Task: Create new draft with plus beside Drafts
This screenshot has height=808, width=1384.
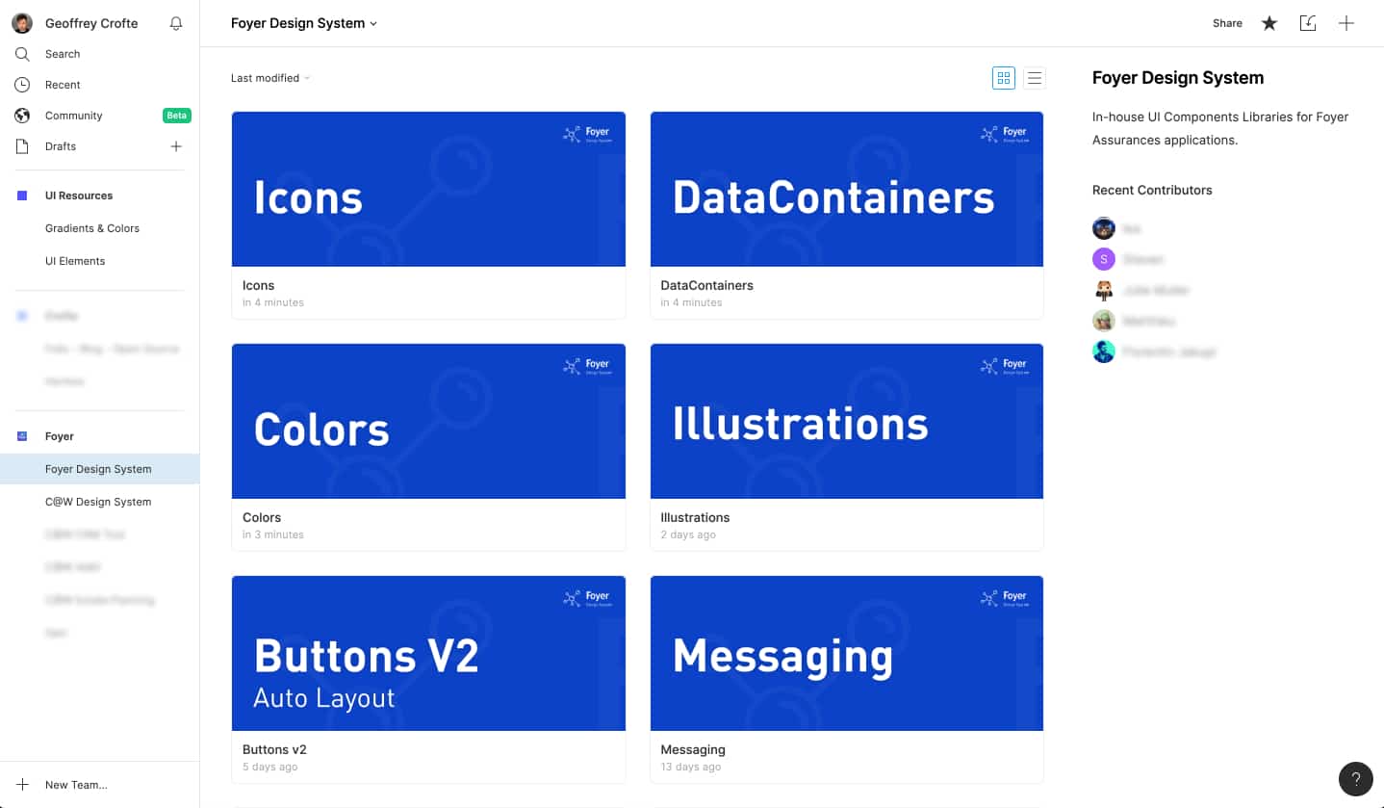Action: click(176, 146)
